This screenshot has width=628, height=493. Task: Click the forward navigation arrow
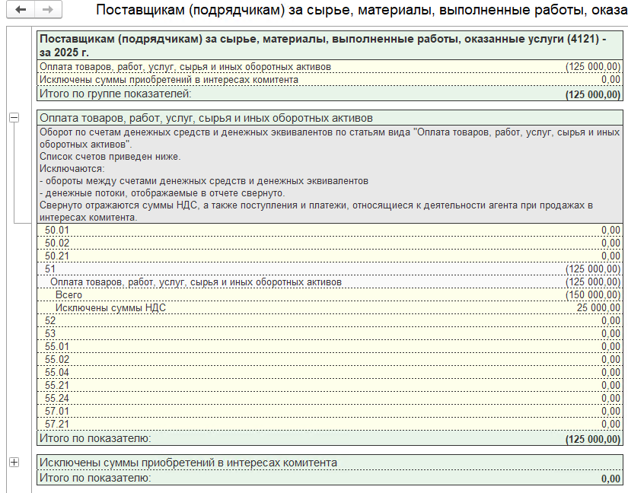coord(47,10)
